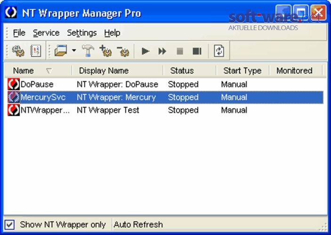Click the title bar application icon
Viewport: 331px width, 235px height.
click(x=10, y=12)
